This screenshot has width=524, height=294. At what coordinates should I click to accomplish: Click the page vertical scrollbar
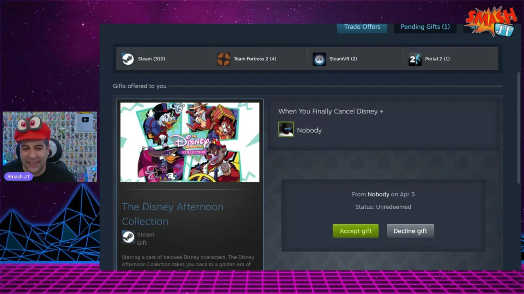(519, 127)
